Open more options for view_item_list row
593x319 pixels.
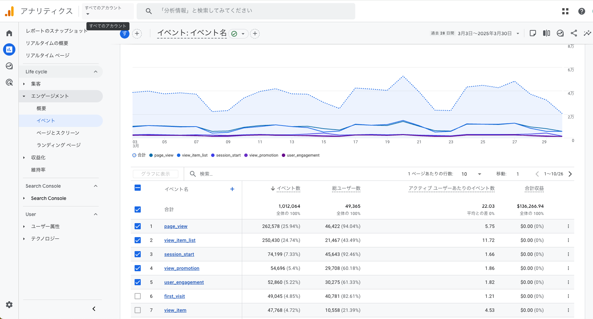point(568,240)
